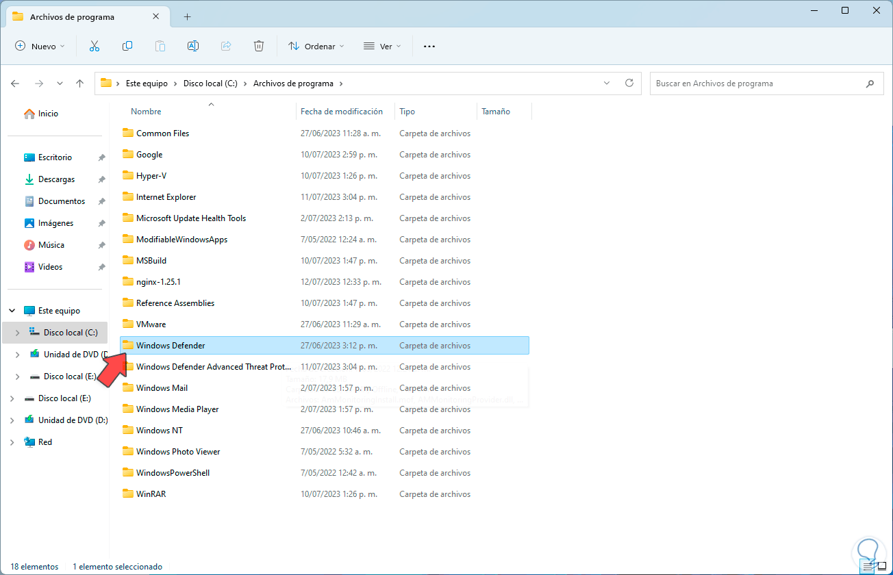Open the Ordenar sort dropdown
The height and width of the screenshot is (575, 893).
coord(316,46)
